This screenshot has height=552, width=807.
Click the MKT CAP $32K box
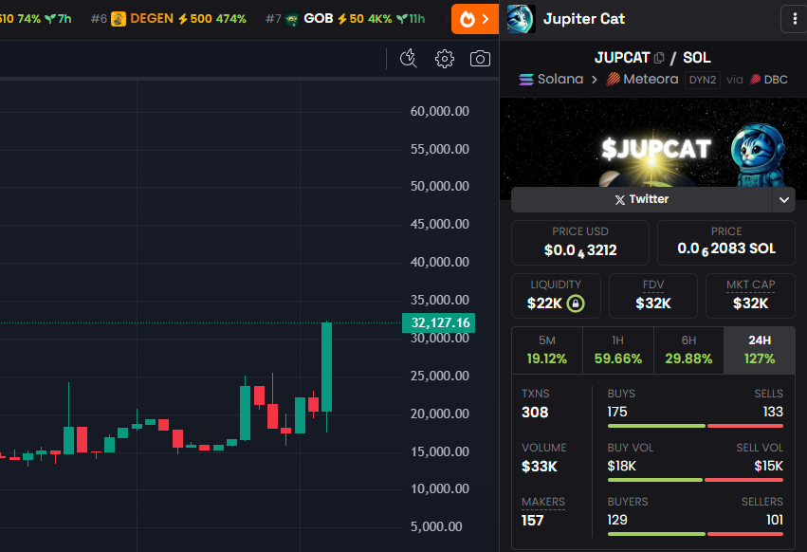(750, 296)
